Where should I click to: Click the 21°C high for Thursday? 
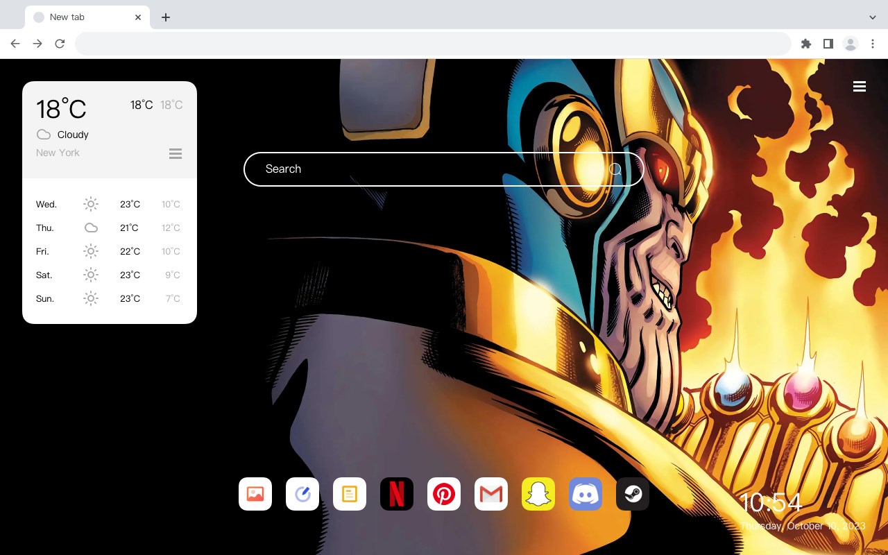coord(129,228)
